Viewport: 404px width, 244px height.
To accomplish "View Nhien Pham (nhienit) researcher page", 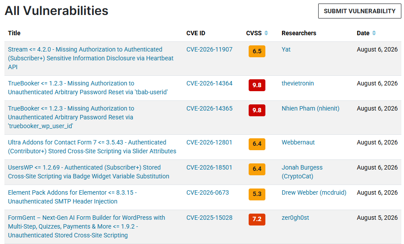I will coord(310,108).
